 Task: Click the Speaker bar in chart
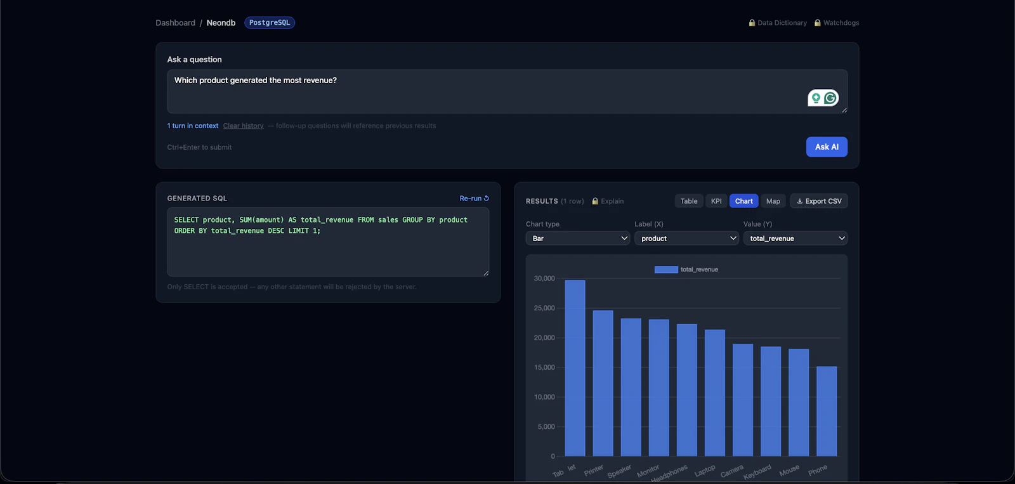coord(631,387)
